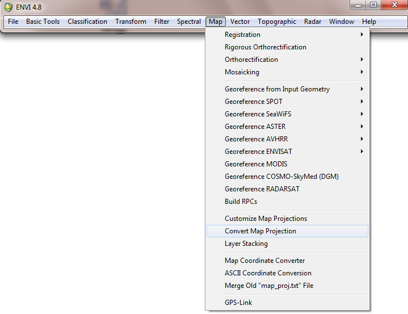
Task: Expand the Mosaicking submenu
Action: [287, 72]
